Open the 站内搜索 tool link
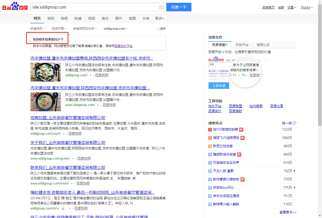The height and width of the screenshot is (218, 322). point(256,106)
